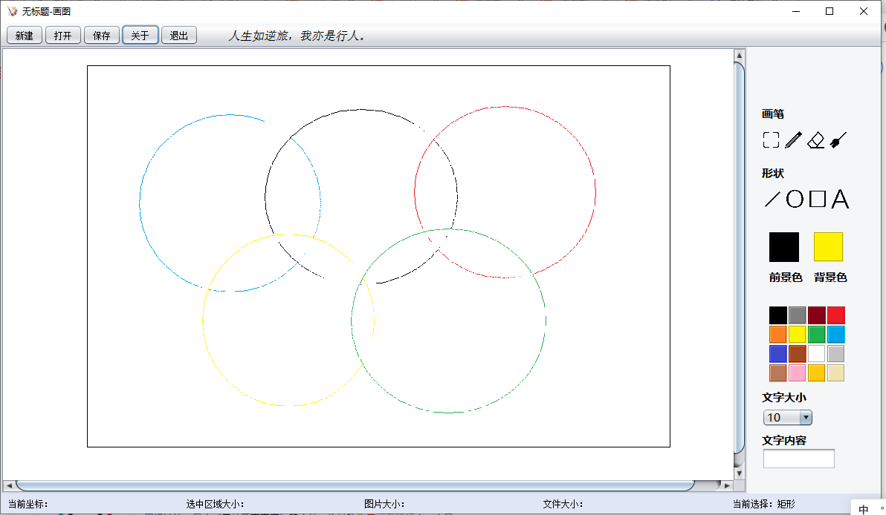The width and height of the screenshot is (886, 515).
Task: Choose the text A tool
Action: pos(840,199)
